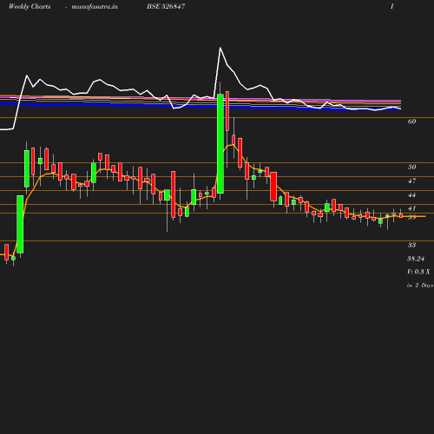Click the 'in 2 Days' label
Image resolution: width=434 pixels, height=434 pixels.
click(x=420, y=286)
